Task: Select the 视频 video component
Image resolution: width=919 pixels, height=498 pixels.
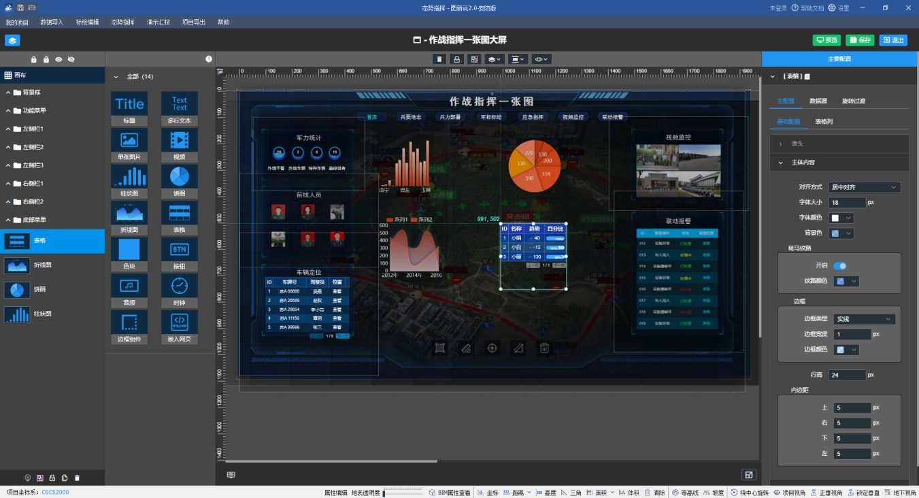Action: (180, 145)
